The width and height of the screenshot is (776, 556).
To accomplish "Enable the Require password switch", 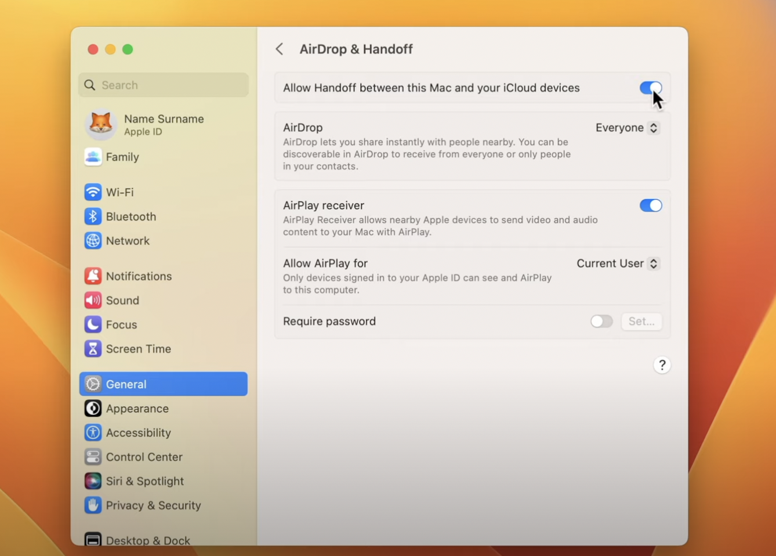I will click(601, 322).
